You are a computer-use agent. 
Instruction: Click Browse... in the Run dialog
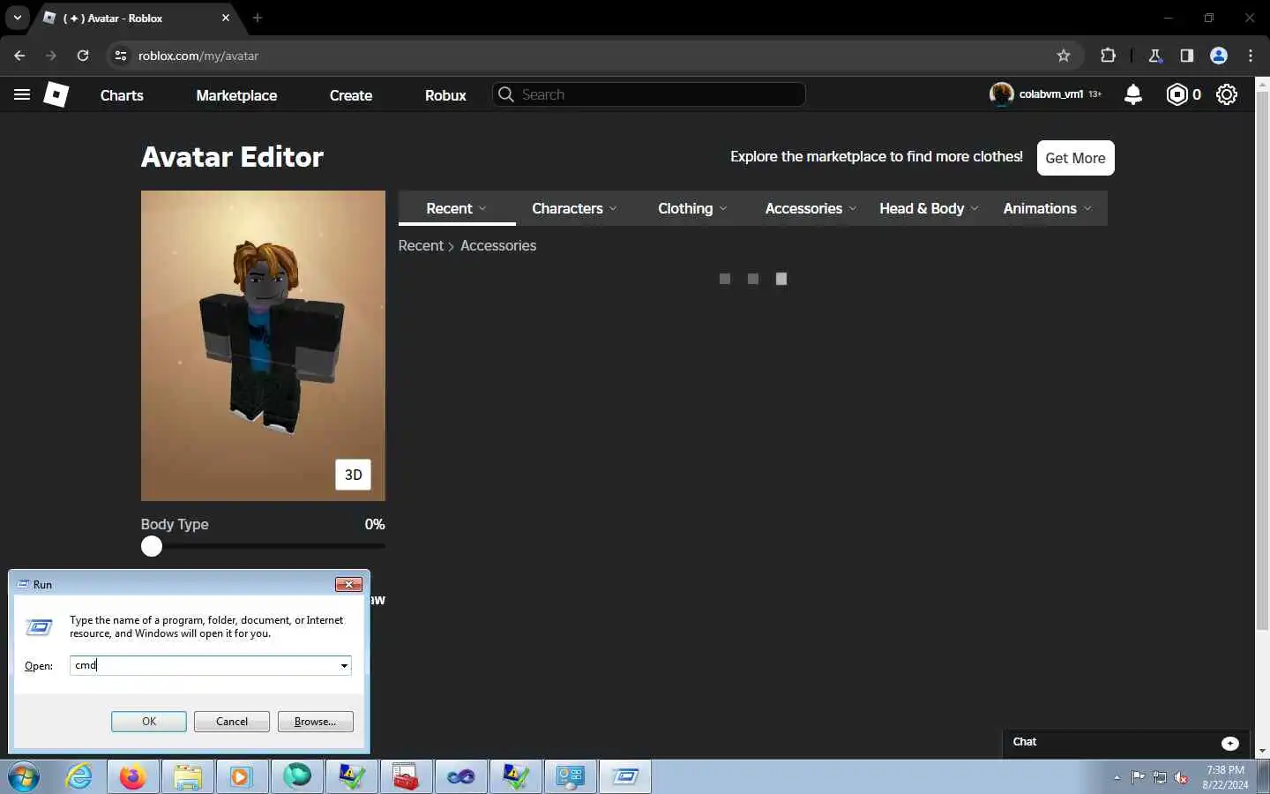315,722
